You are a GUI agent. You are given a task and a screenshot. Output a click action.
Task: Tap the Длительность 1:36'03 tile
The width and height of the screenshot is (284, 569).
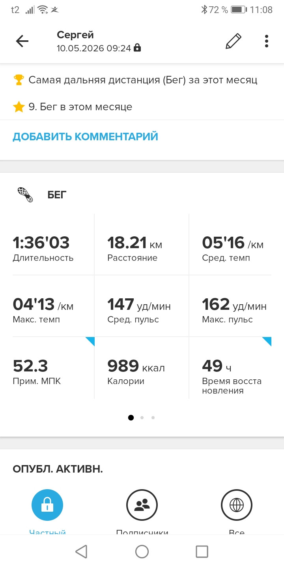(x=47, y=245)
